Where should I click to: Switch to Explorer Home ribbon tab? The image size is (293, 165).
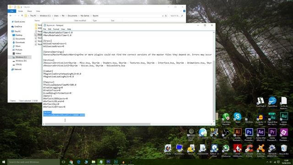[21, 11]
